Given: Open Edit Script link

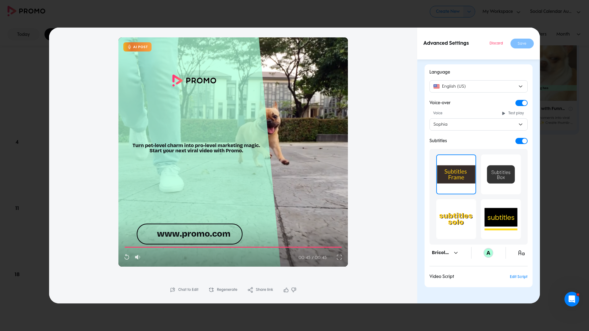Looking at the screenshot, I should (x=518, y=277).
